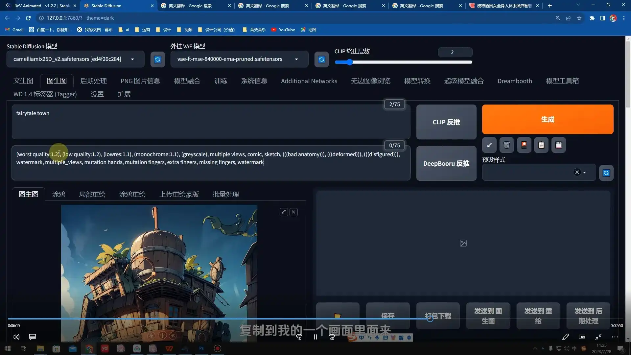Viewport: 631px width, 355px height.
Task: Click the trash can icon to clear prompts
Action: click(506, 145)
